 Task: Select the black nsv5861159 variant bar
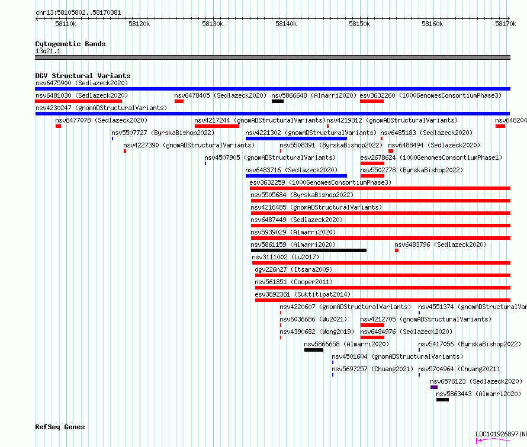309,250
